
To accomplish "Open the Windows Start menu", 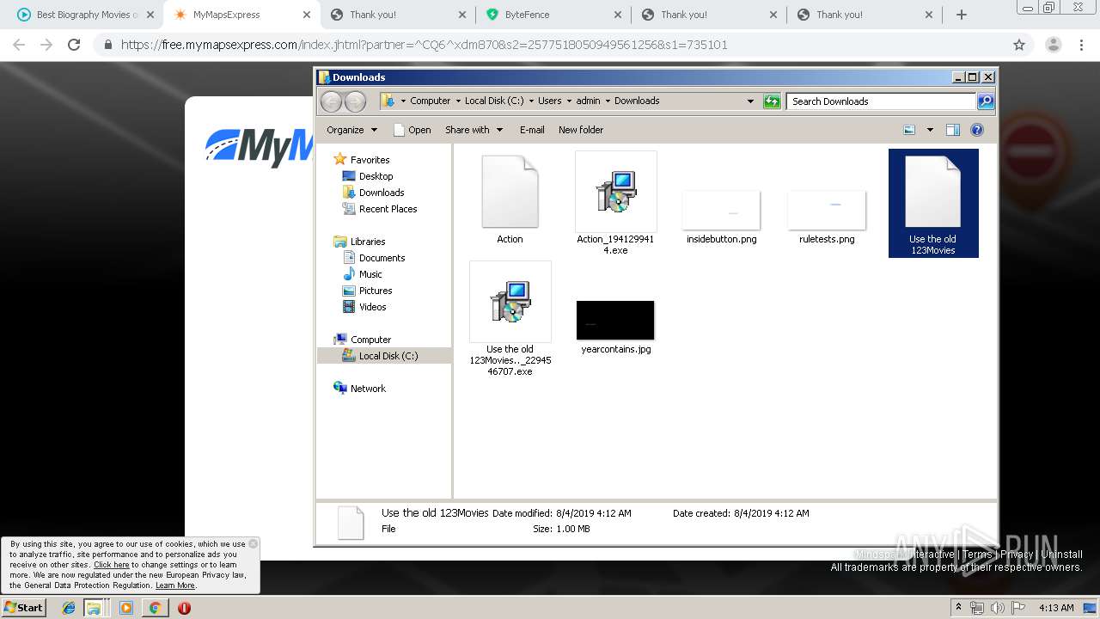I will [24, 607].
